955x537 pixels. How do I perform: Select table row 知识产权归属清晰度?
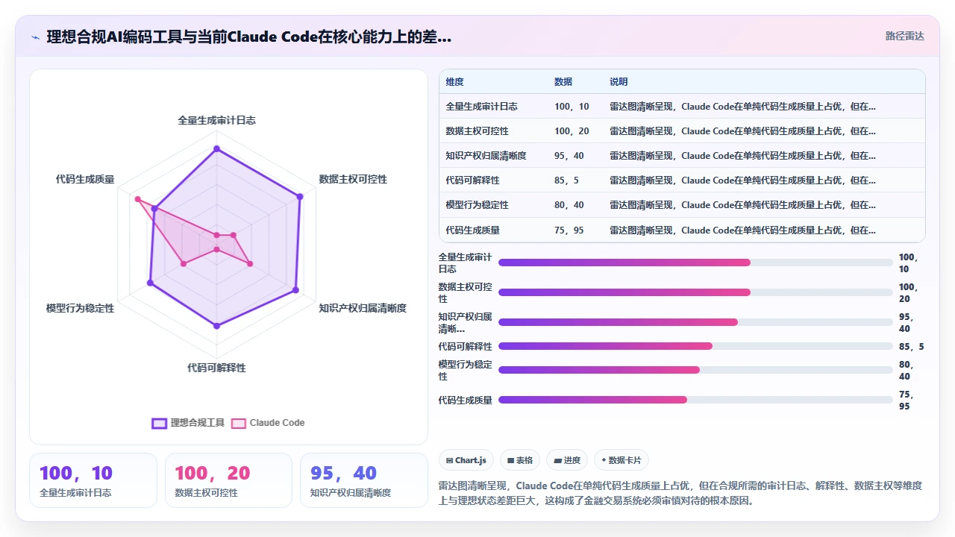[x=682, y=156]
